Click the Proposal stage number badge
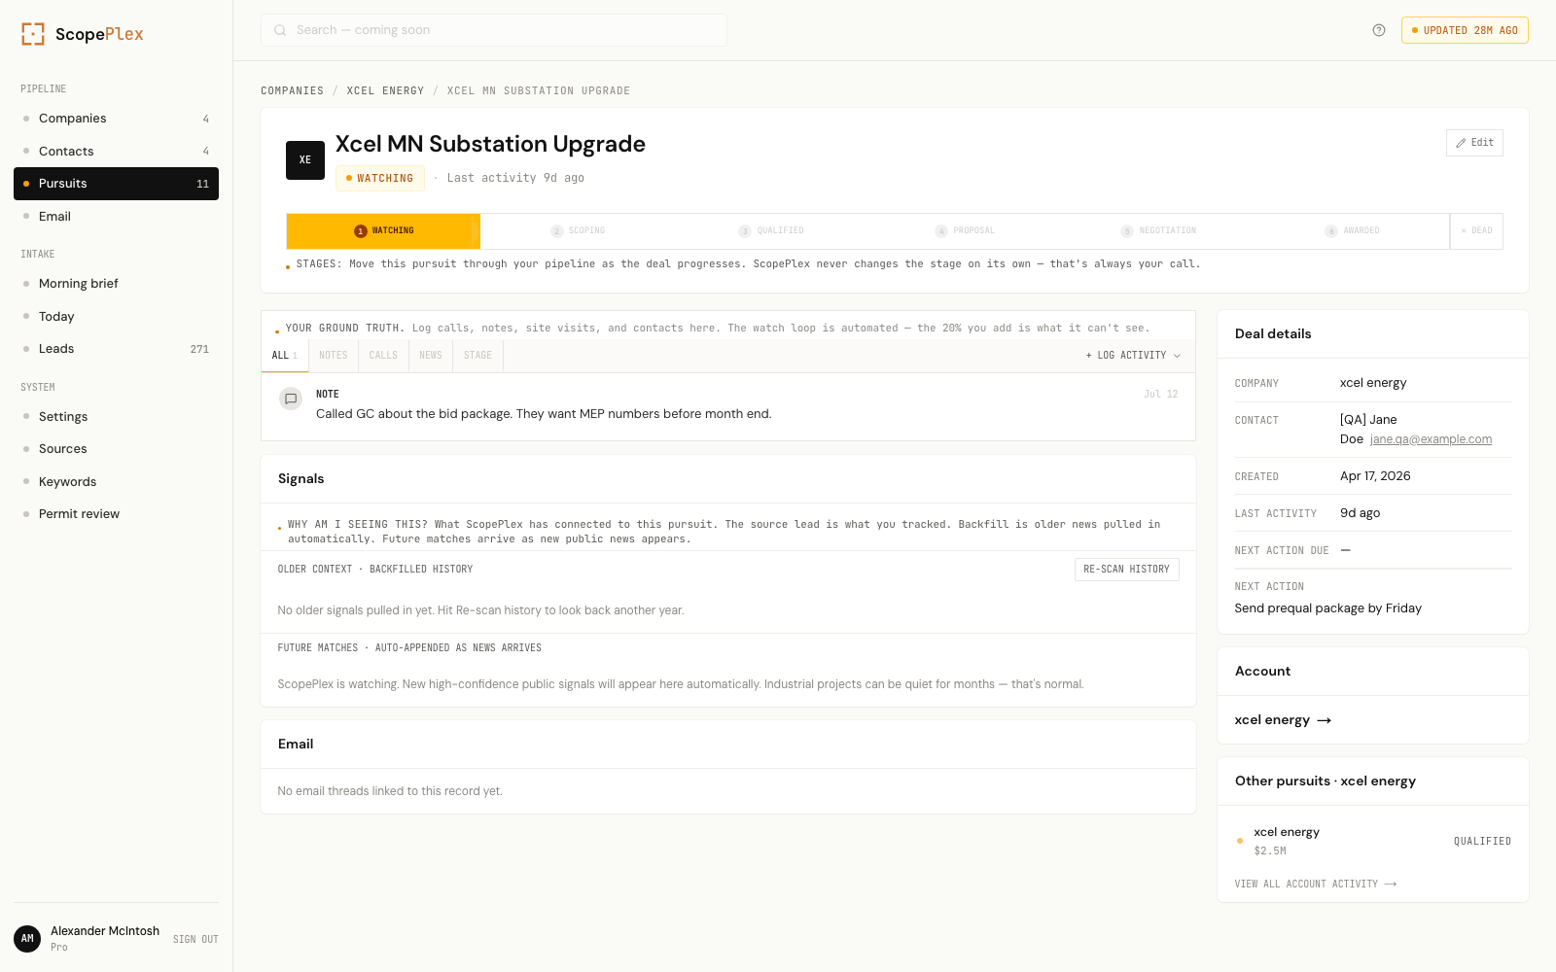Image resolution: width=1556 pixels, height=972 pixels. click(x=941, y=231)
